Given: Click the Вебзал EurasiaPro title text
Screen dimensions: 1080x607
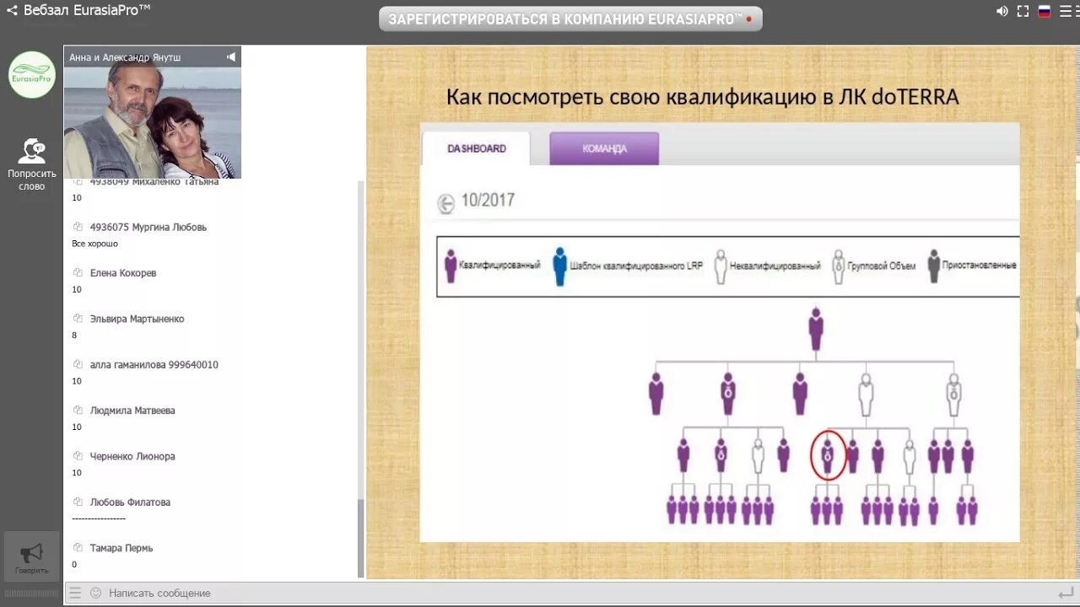Looking at the screenshot, I should pyautogui.click(x=87, y=11).
